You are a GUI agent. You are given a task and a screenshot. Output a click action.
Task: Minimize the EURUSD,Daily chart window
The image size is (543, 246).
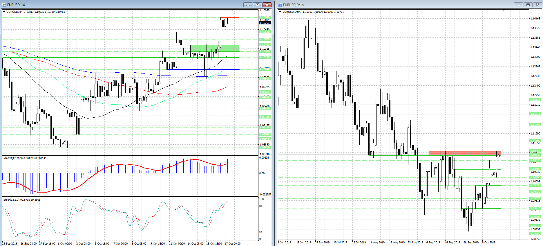(518, 5)
